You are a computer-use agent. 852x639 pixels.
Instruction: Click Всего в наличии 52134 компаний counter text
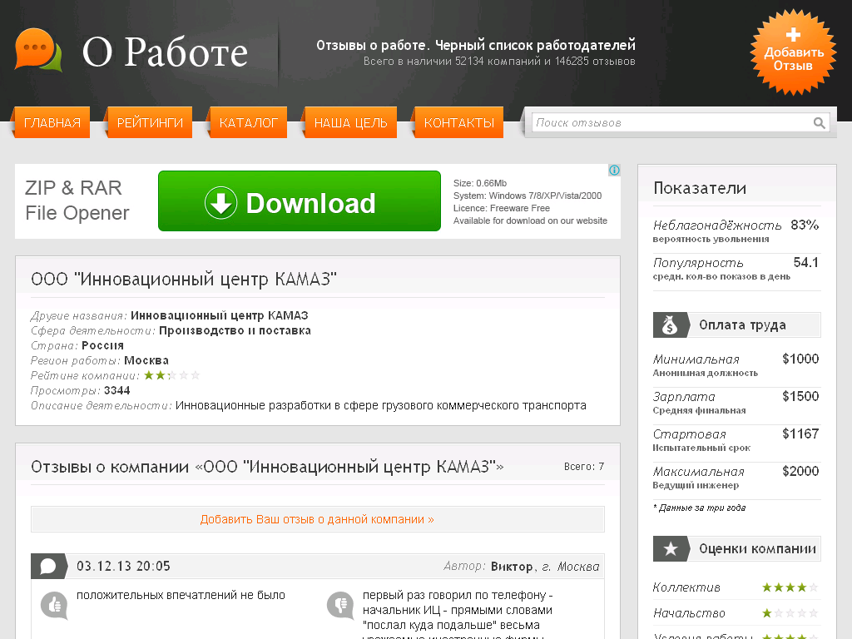pos(499,62)
